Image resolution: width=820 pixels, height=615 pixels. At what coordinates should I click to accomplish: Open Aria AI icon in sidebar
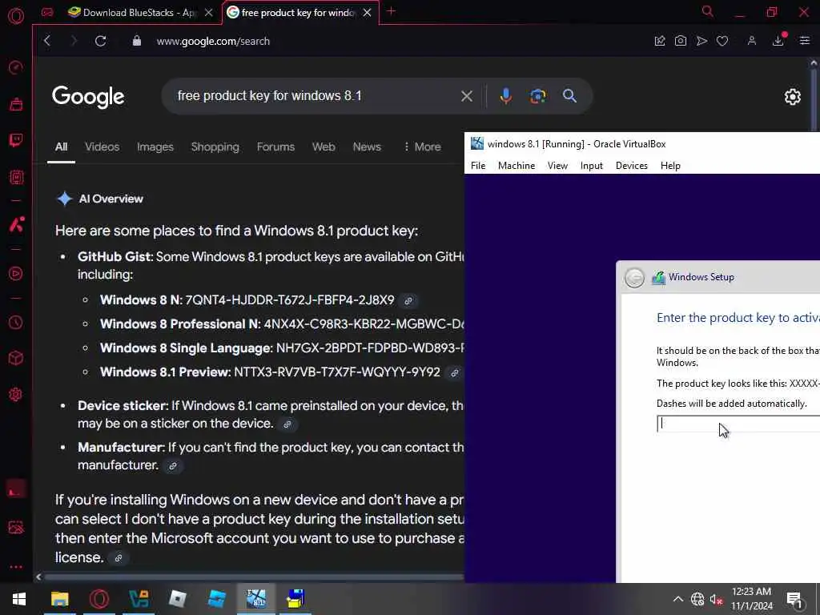pos(16,224)
